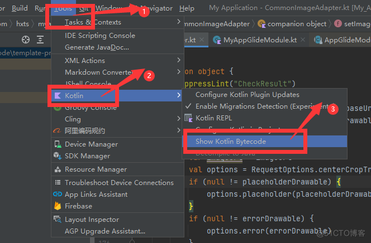Screen dimensions: 371x243
Task: Expand Markdown Converter submenu arrow
Action: (179, 71)
